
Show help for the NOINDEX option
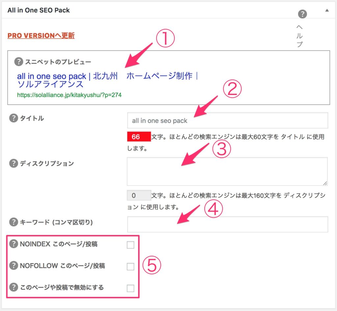coord(13,244)
